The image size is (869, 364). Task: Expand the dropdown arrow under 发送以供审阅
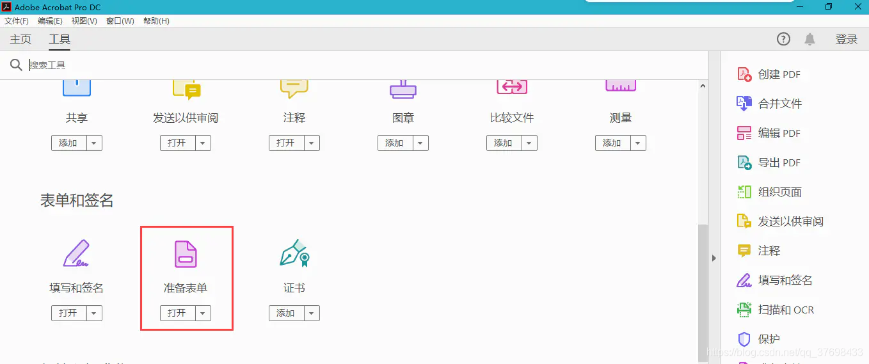pos(202,143)
